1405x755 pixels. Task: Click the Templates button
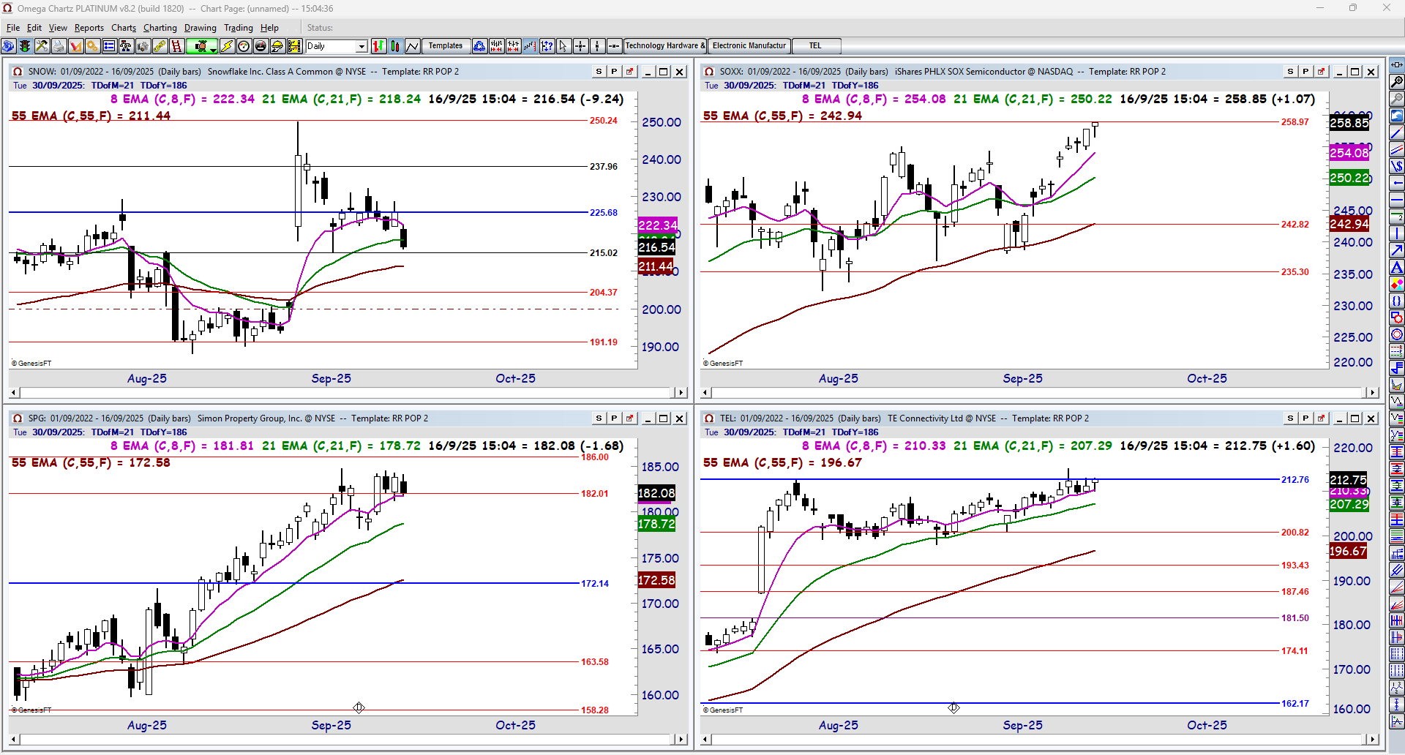coord(446,46)
